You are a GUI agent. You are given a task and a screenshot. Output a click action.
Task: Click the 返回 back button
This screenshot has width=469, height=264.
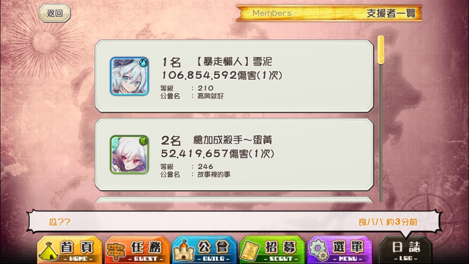pos(55,13)
